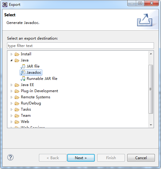The image size is (161, 169).
Task: Expand the Team category arrow
Action: coord(11,116)
